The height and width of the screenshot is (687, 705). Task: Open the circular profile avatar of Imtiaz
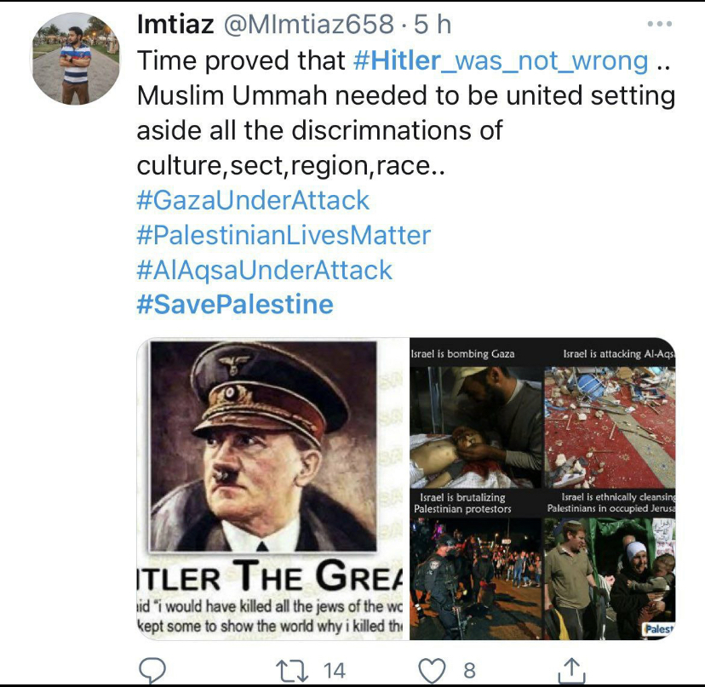(76, 59)
